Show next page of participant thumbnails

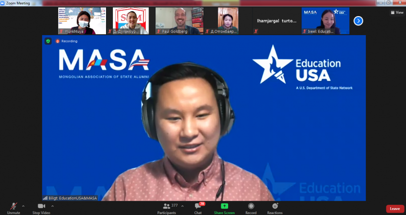pos(358,21)
